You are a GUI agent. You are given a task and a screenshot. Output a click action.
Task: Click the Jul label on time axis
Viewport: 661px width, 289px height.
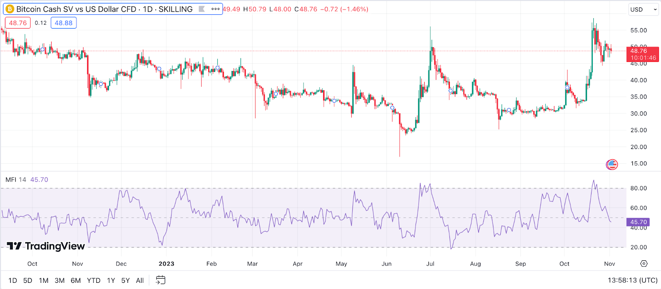(430, 264)
